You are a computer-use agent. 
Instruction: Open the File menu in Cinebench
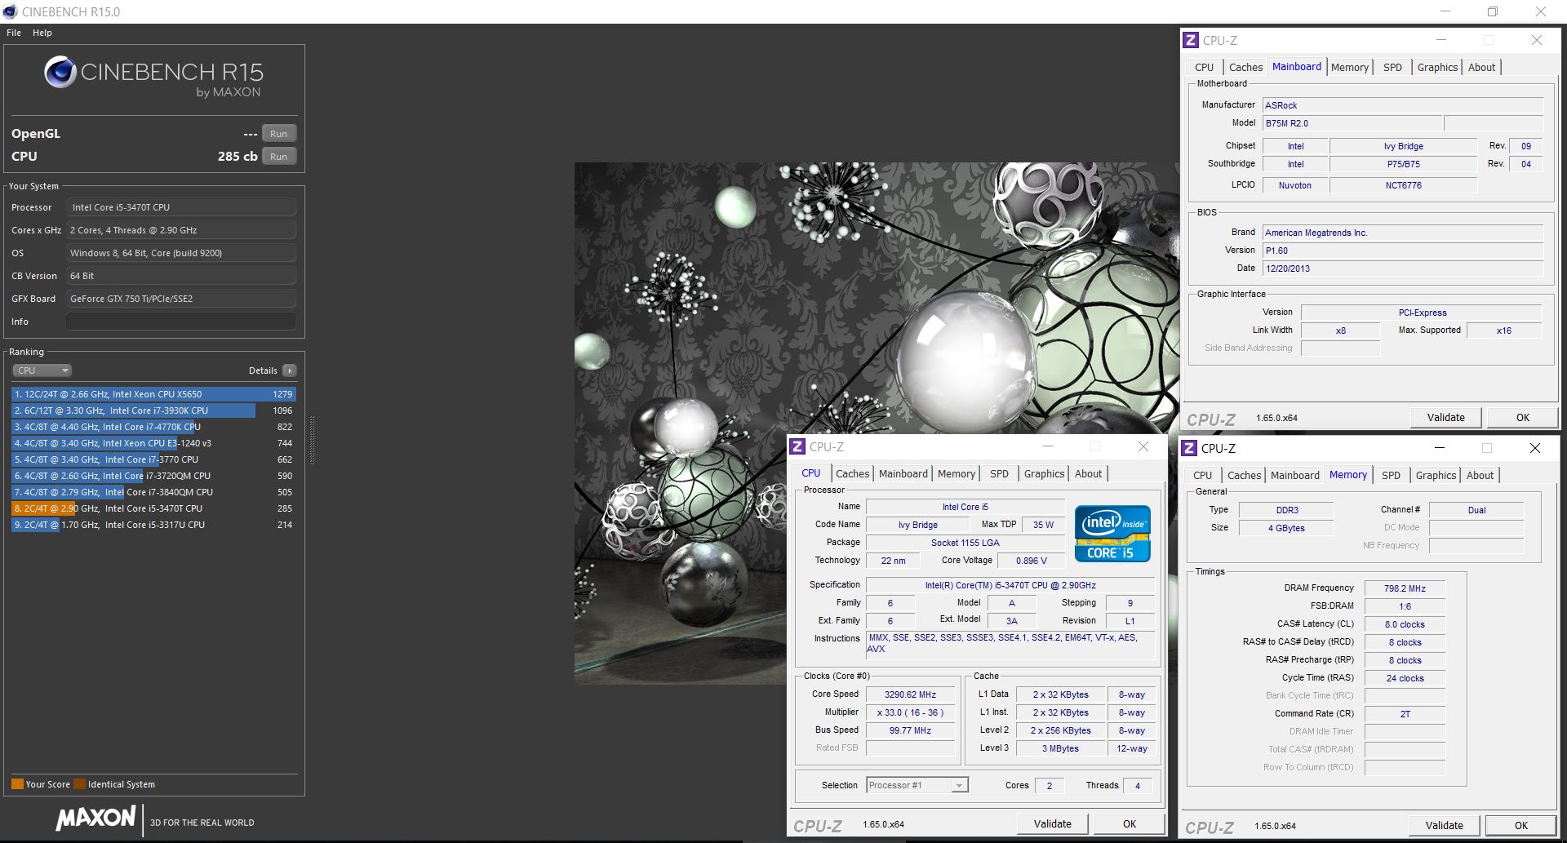[x=14, y=33]
